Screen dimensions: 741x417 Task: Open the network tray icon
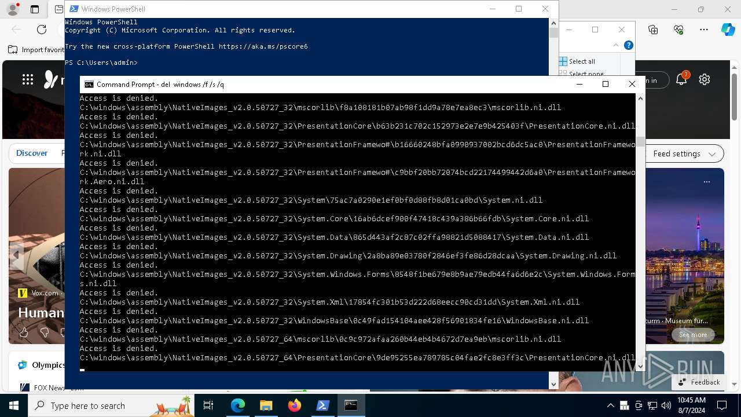click(652, 405)
